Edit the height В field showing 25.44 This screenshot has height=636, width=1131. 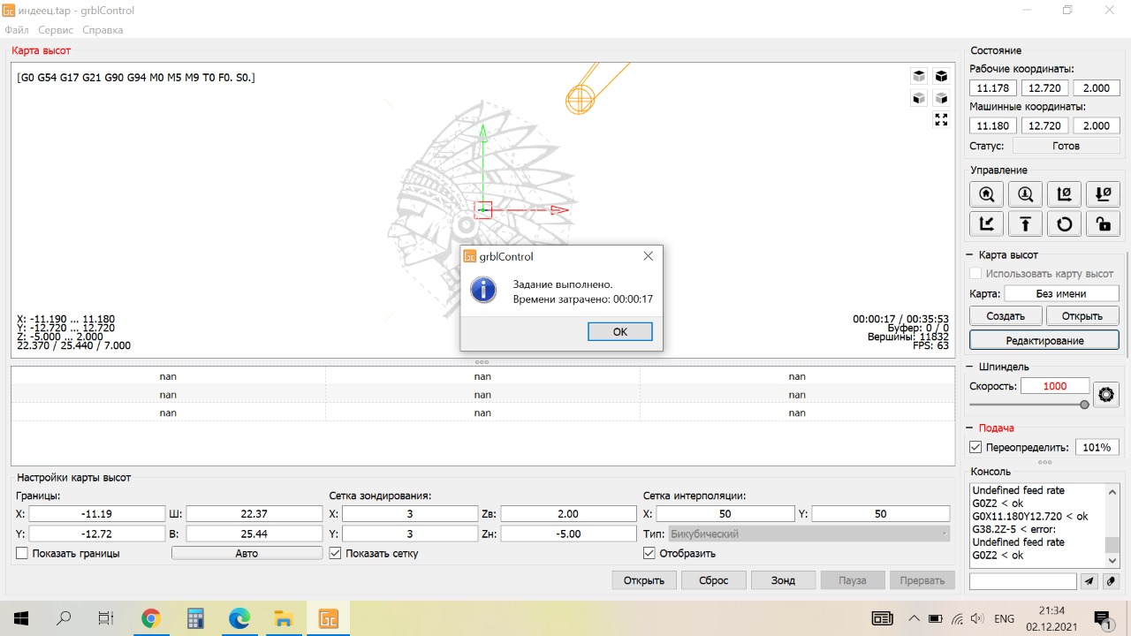coord(254,534)
